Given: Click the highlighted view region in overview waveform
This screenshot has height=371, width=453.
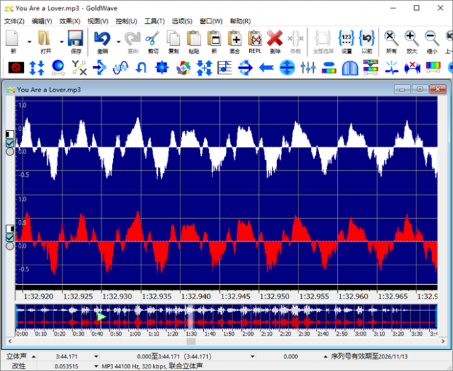Looking at the screenshot, I should tap(191, 316).
